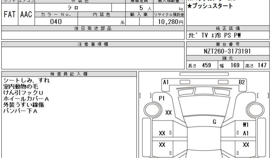271x158 pixels.
Task: Select the inspector note 室内動物の毛
Action: coord(21,86)
